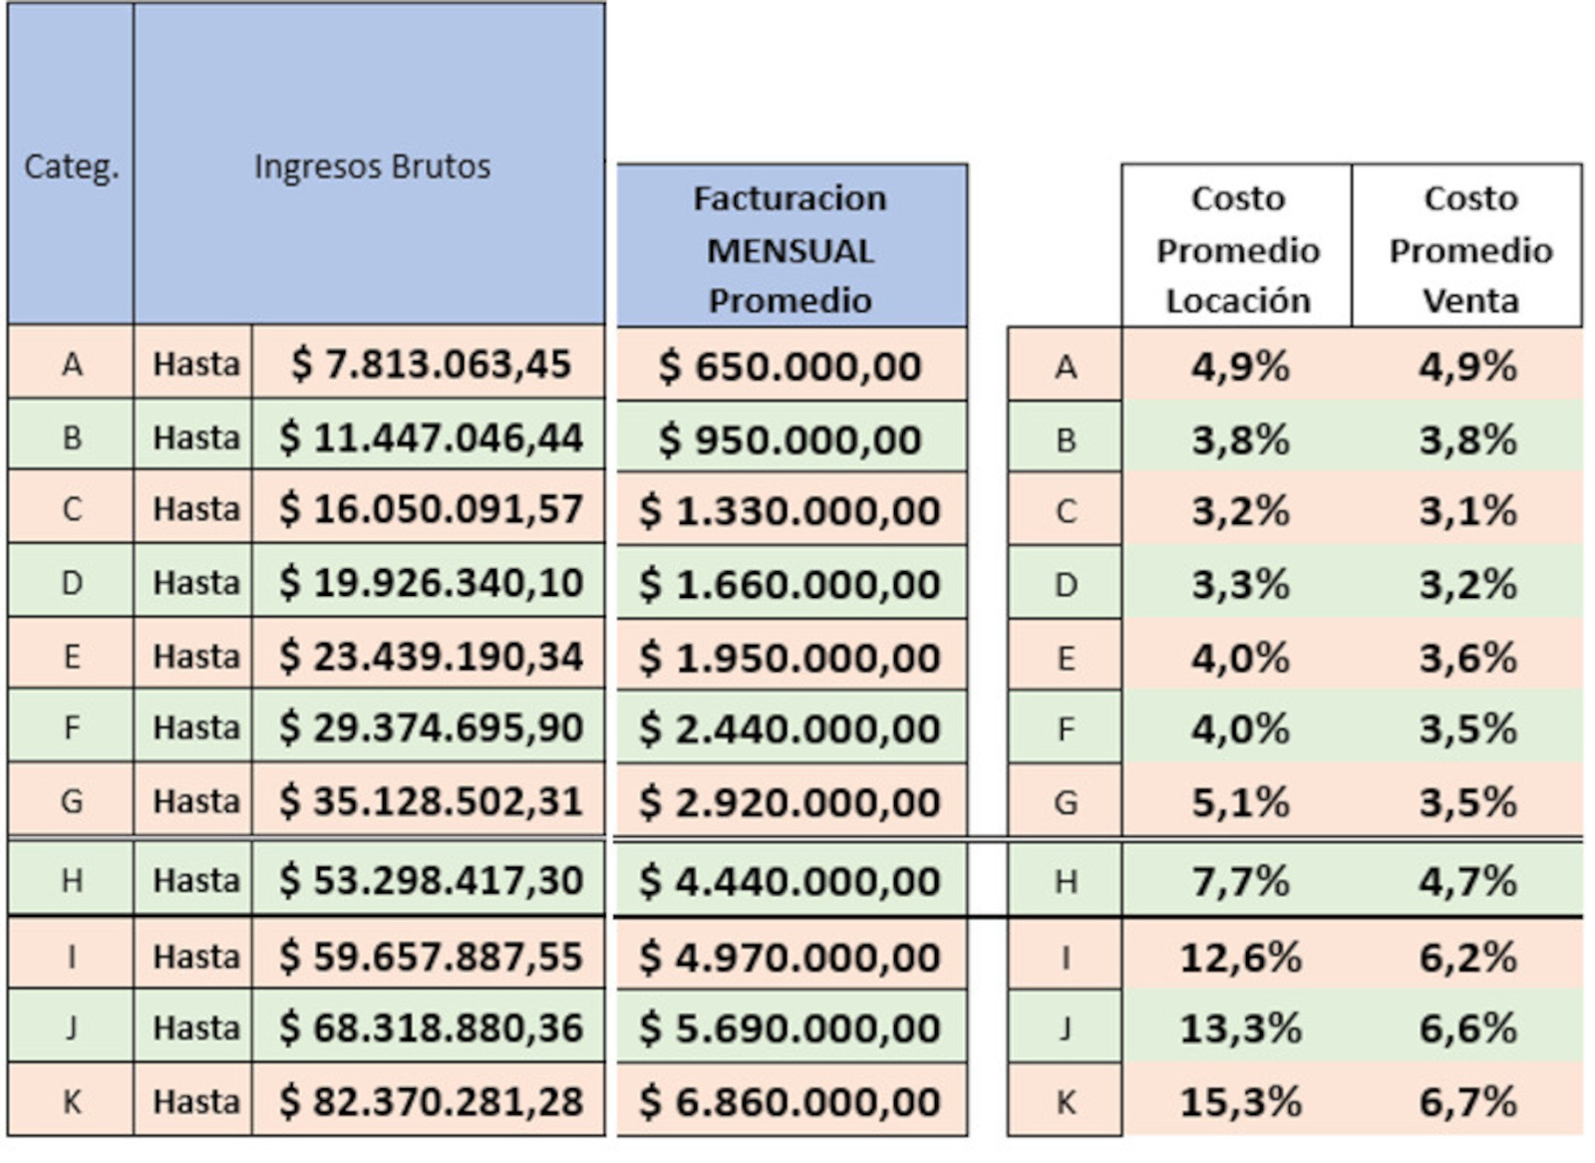The width and height of the screenshot is (1595, 1163).
Task: Click the $ 1.660.000,00 cell
Action: tap(791, 584)
